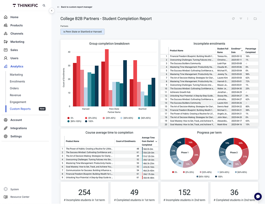Click the report title 'College B2B Partners - Student Completion Report'
This screenshot has width=265, height=204.
point(106,18)
